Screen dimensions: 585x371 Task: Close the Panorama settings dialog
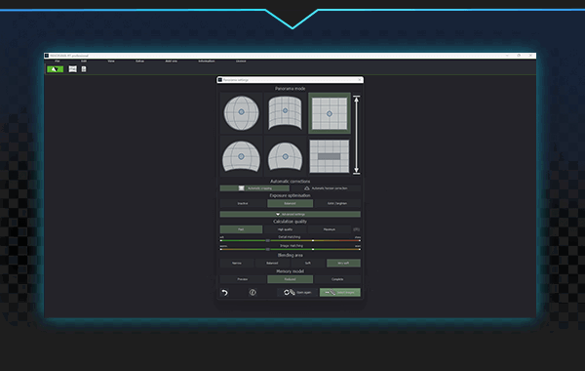pos(359,80)
